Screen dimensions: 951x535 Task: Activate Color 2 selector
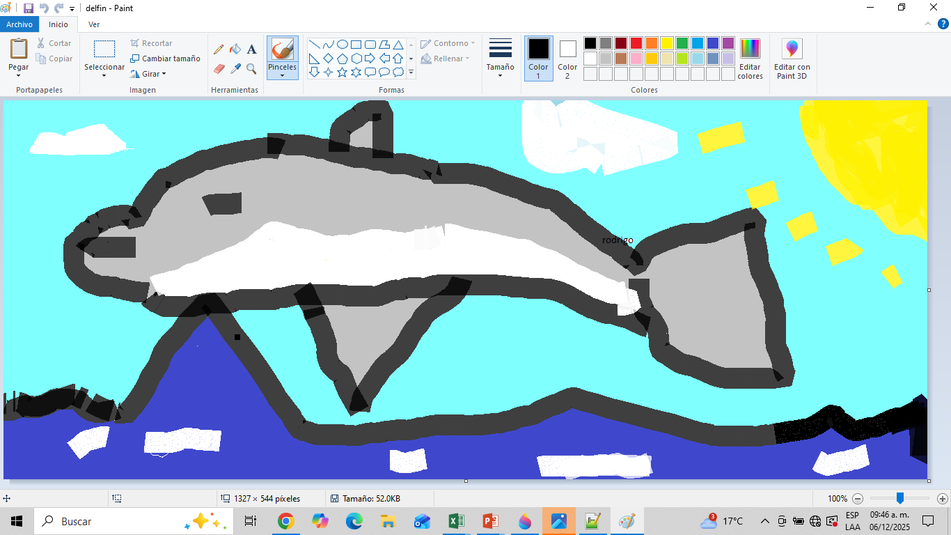(x=567, y=59)
